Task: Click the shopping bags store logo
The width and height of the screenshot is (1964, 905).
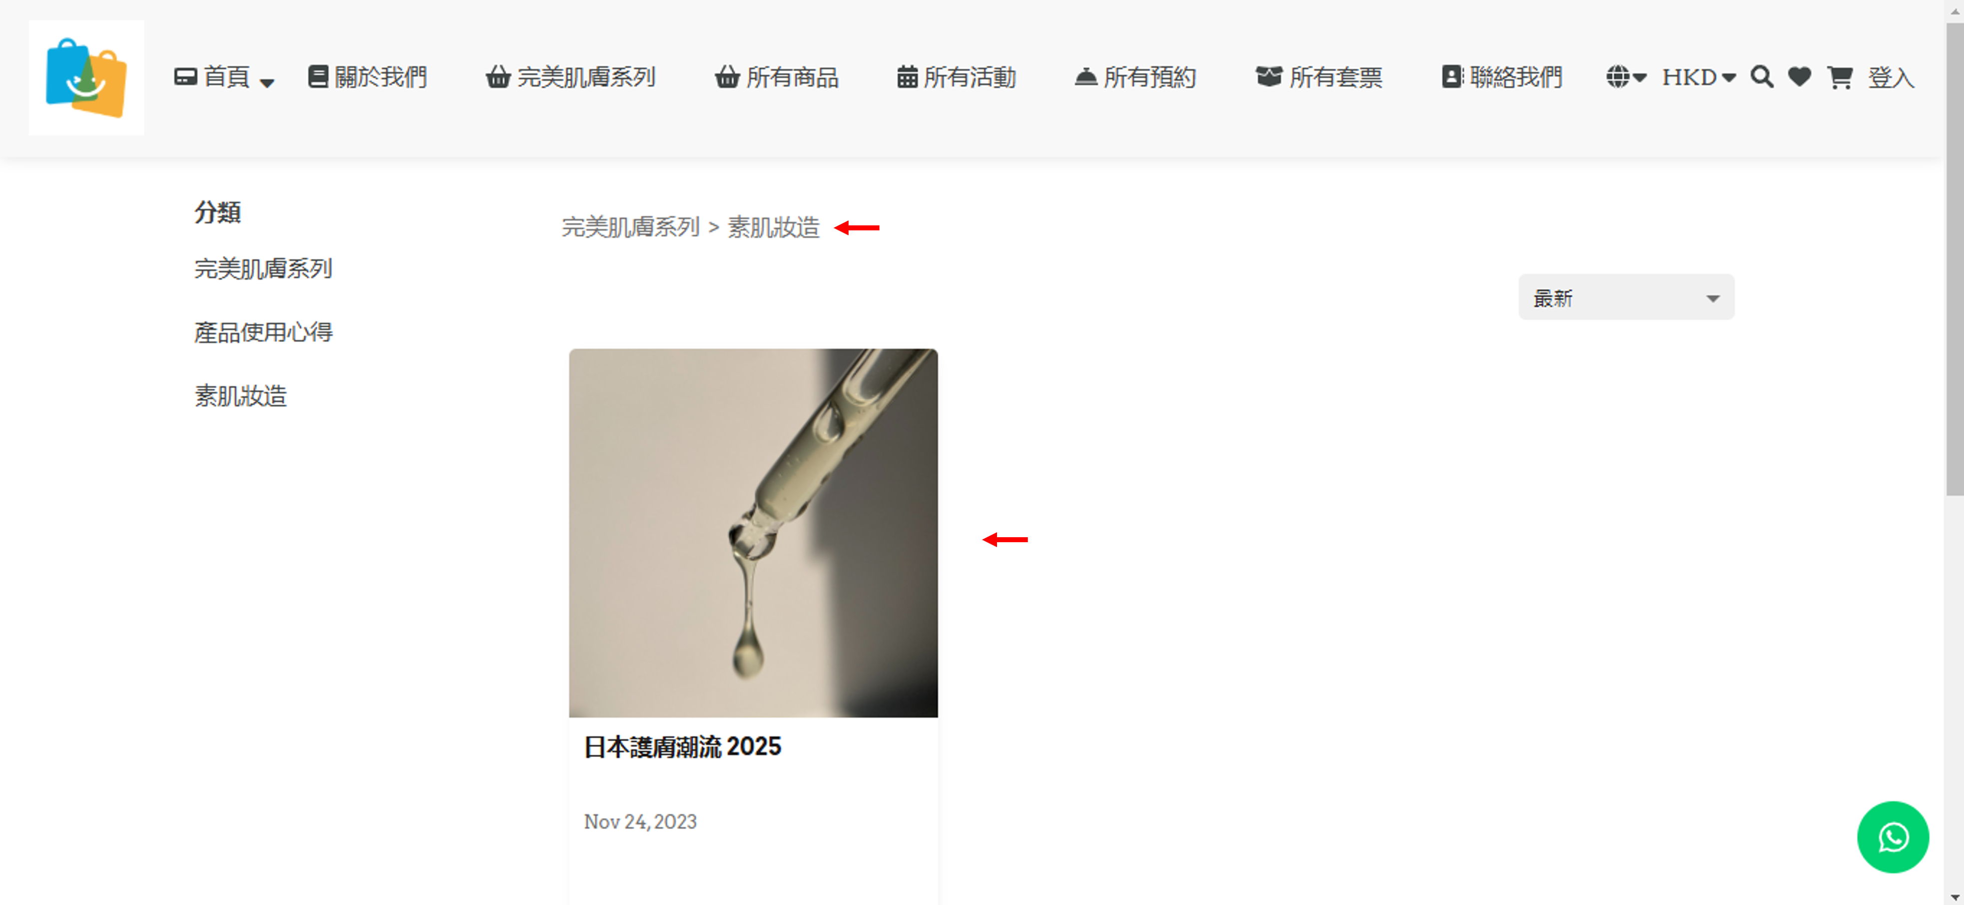Action: tap(86, 78)
